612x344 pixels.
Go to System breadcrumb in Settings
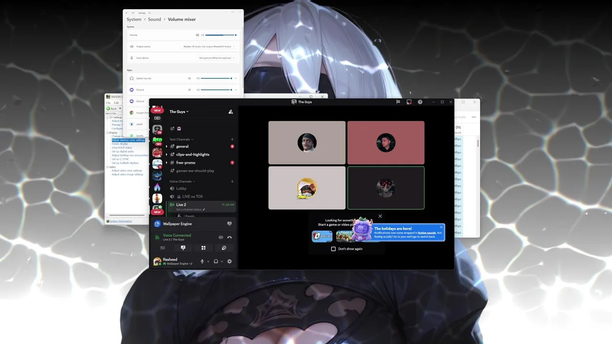(134, 20)
